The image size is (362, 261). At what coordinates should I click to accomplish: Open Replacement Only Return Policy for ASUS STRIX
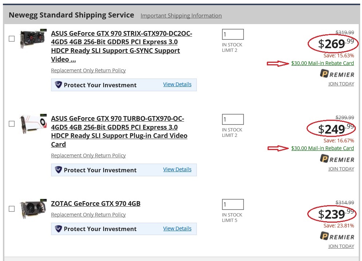click(x=89, y=70)
